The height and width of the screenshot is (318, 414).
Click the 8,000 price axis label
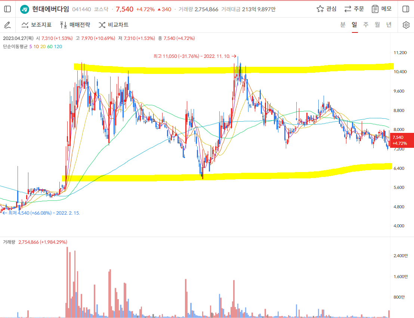399,130
